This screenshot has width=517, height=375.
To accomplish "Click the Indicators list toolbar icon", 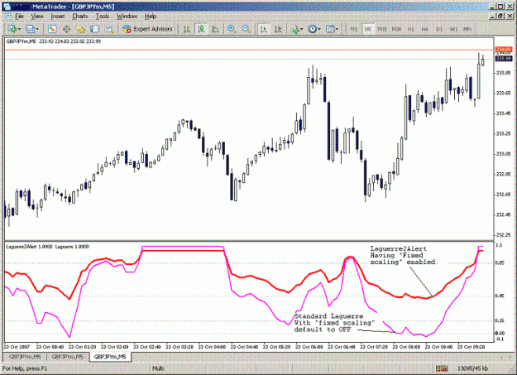I will pyautogui.click(x=295, y=29).
